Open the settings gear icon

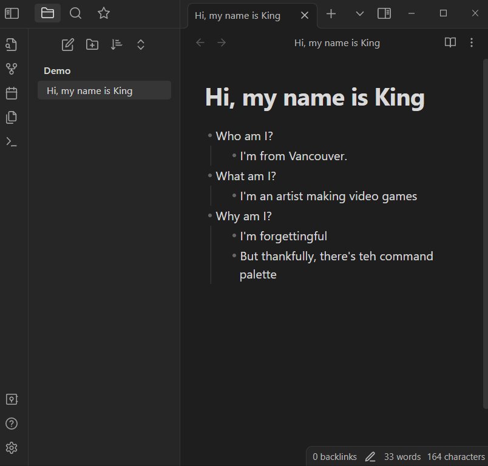point(12,448)
